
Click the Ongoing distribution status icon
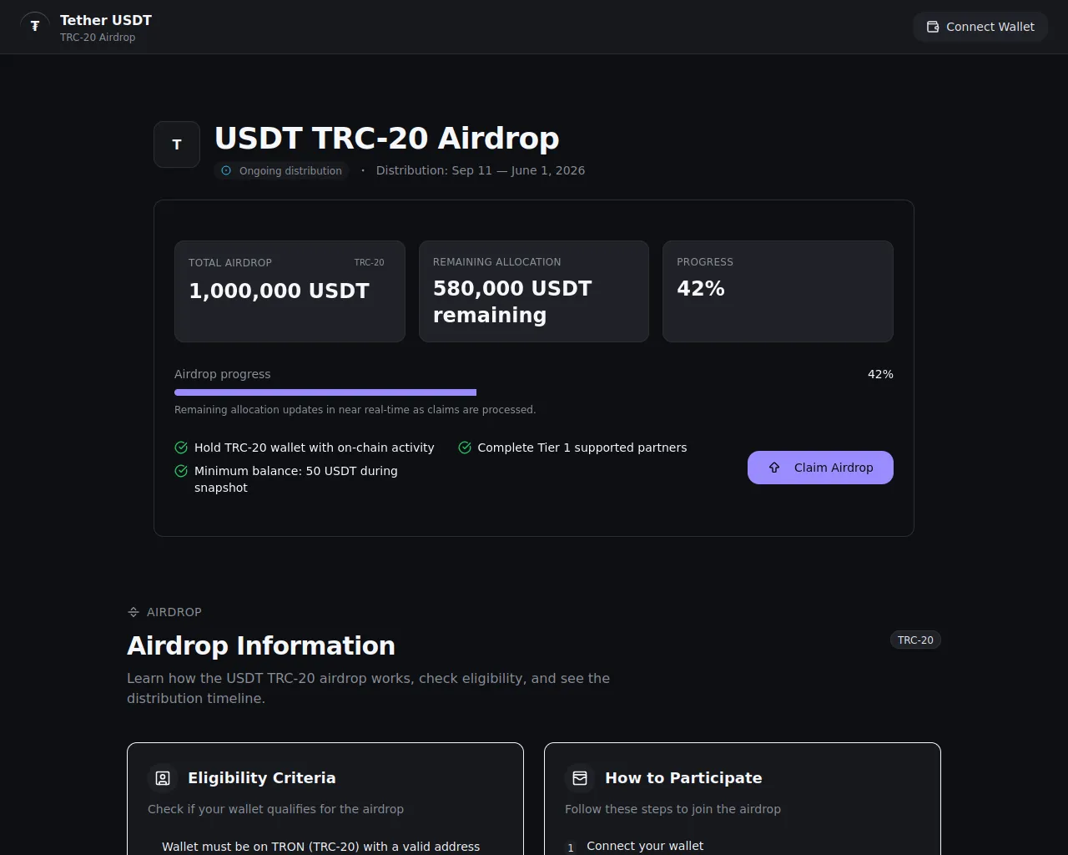(x=226, y=170)
